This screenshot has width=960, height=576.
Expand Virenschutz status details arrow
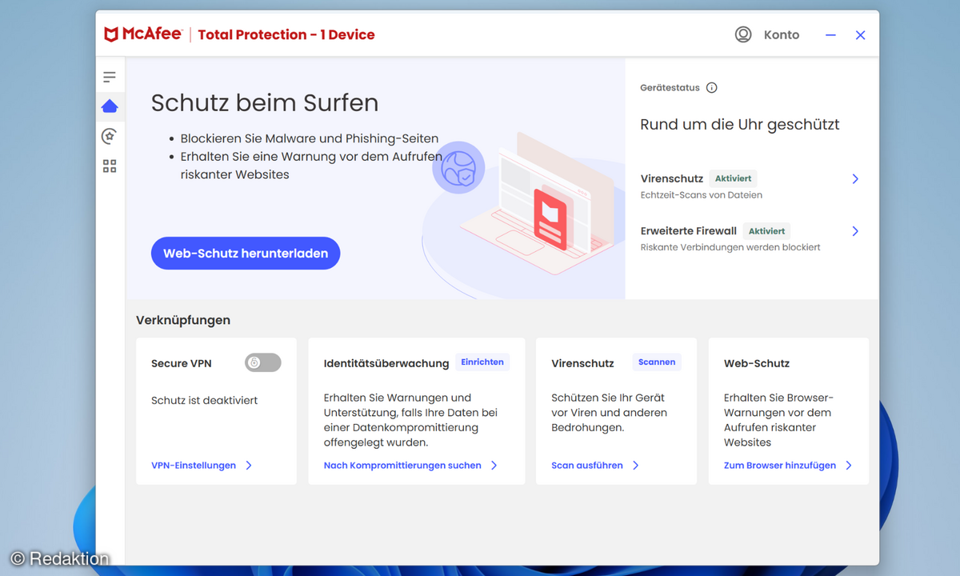854,179
